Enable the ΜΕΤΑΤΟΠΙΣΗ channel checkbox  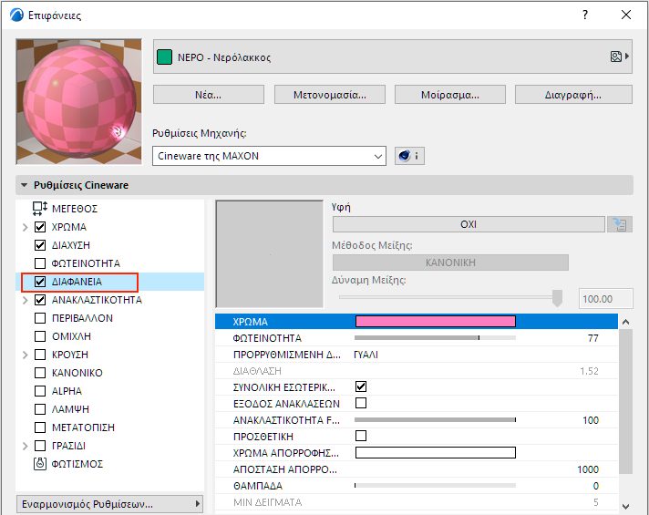(x=40, y=427)
